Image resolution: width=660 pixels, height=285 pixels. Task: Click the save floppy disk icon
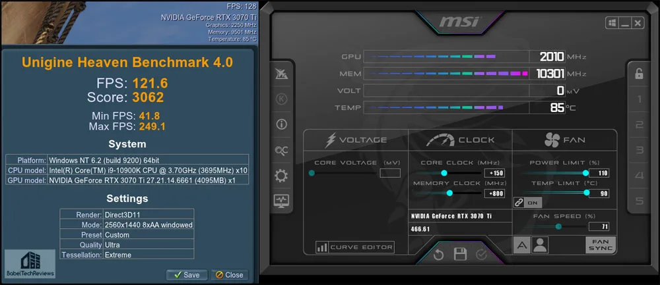click(x=459, y=254)
